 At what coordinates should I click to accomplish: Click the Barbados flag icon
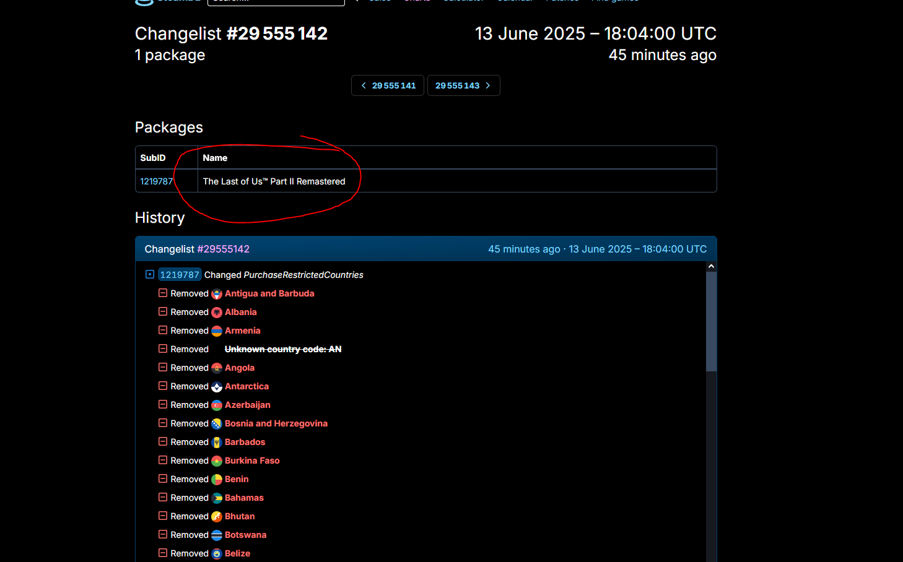click(217, 443)
